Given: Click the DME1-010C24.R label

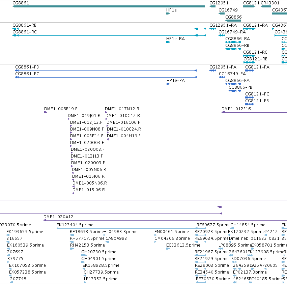Looking at the screenshot, I should coord(124,129).
